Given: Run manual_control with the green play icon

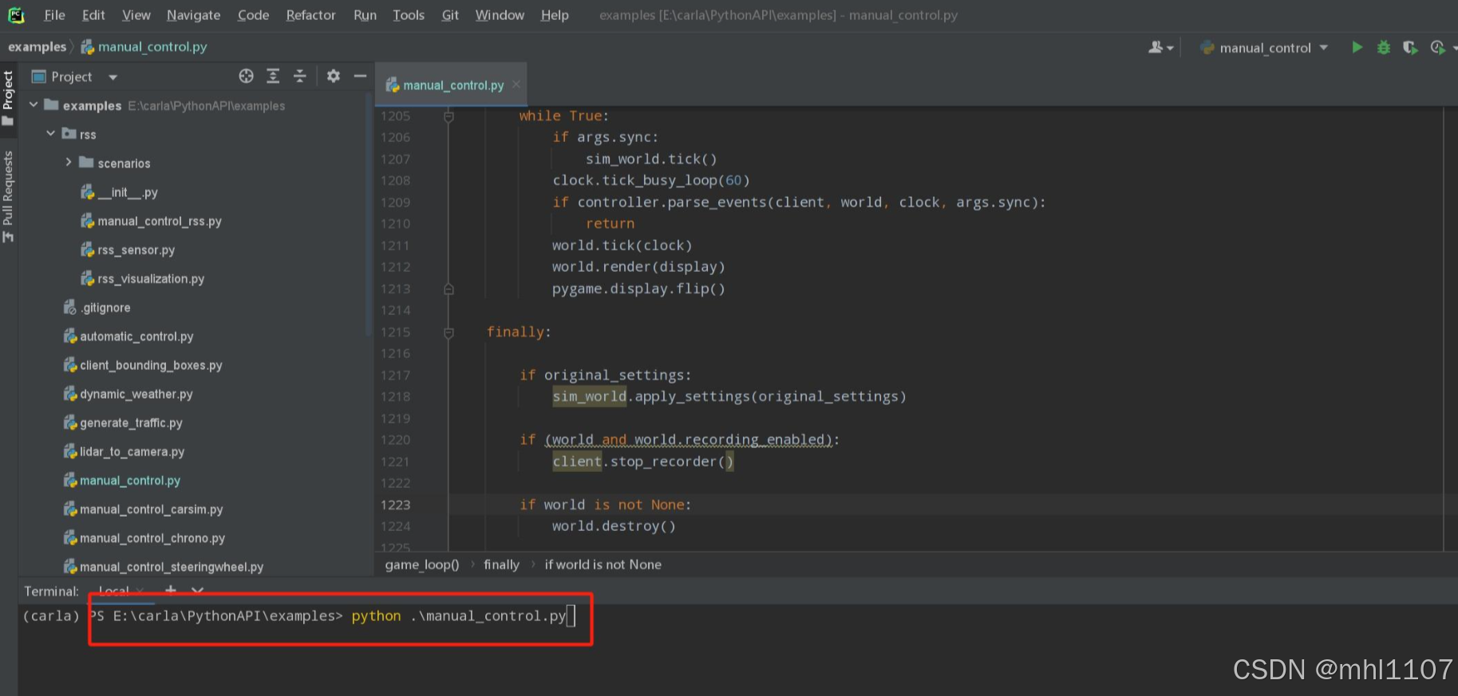Looking at the screenshot, I should 1357,48.
